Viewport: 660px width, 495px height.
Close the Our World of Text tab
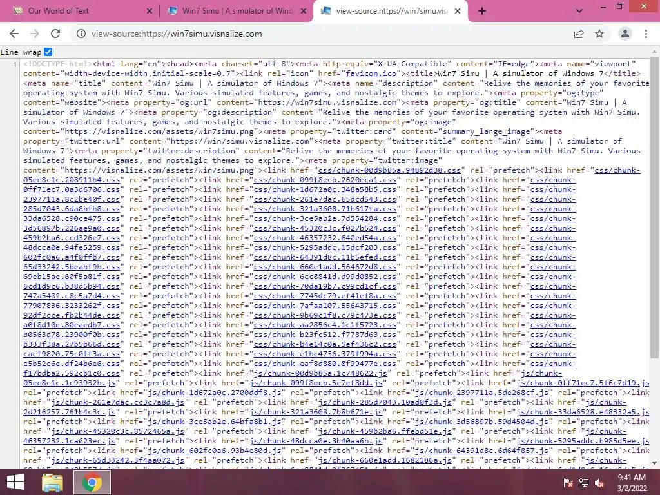point(150,11)
